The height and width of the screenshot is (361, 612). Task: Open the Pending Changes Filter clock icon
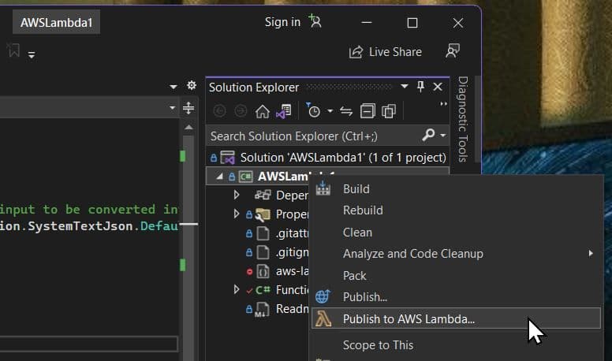click(314, 111)
